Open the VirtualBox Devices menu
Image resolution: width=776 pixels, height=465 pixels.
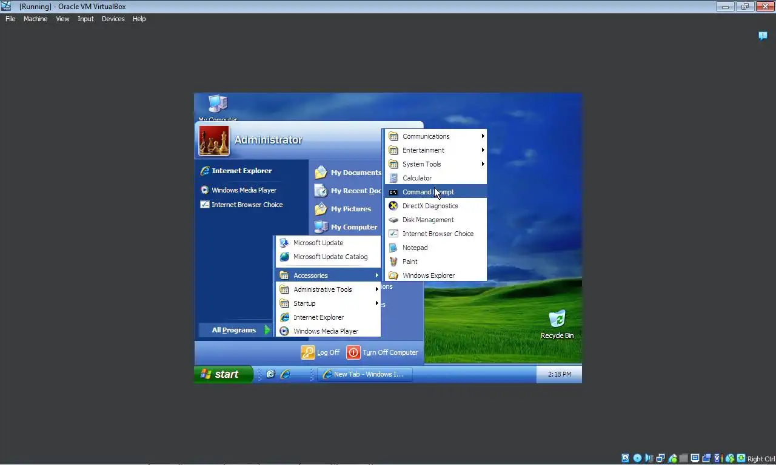[x=113, y=19]
